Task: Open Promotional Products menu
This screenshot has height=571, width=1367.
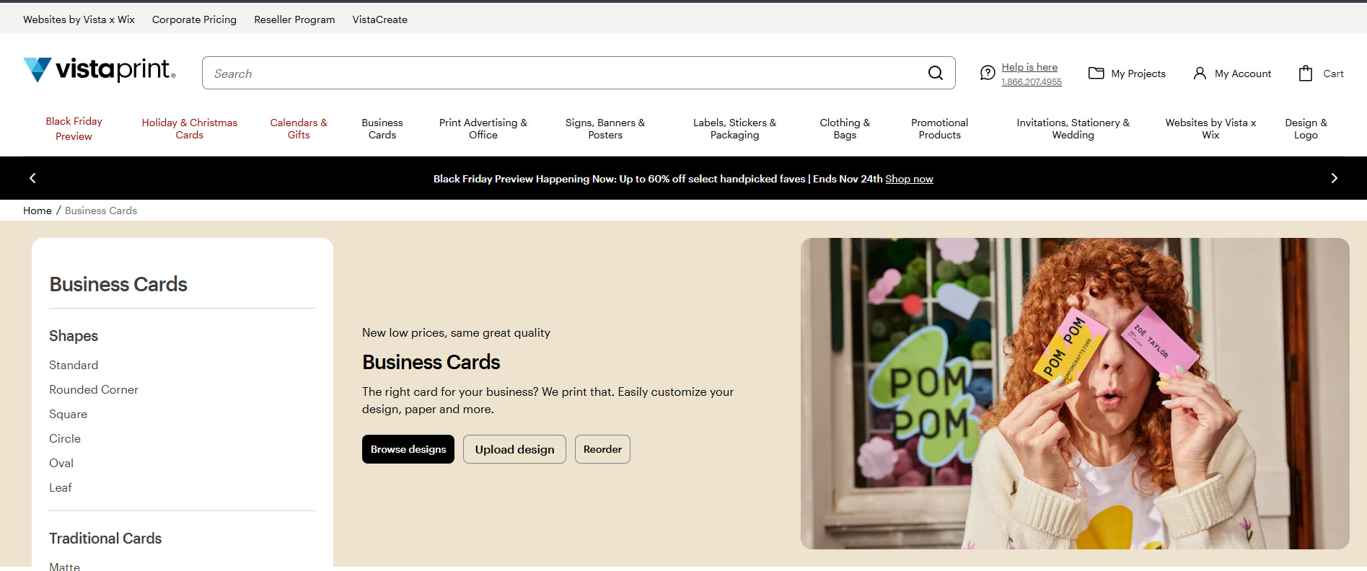Action: click(939, 128)
